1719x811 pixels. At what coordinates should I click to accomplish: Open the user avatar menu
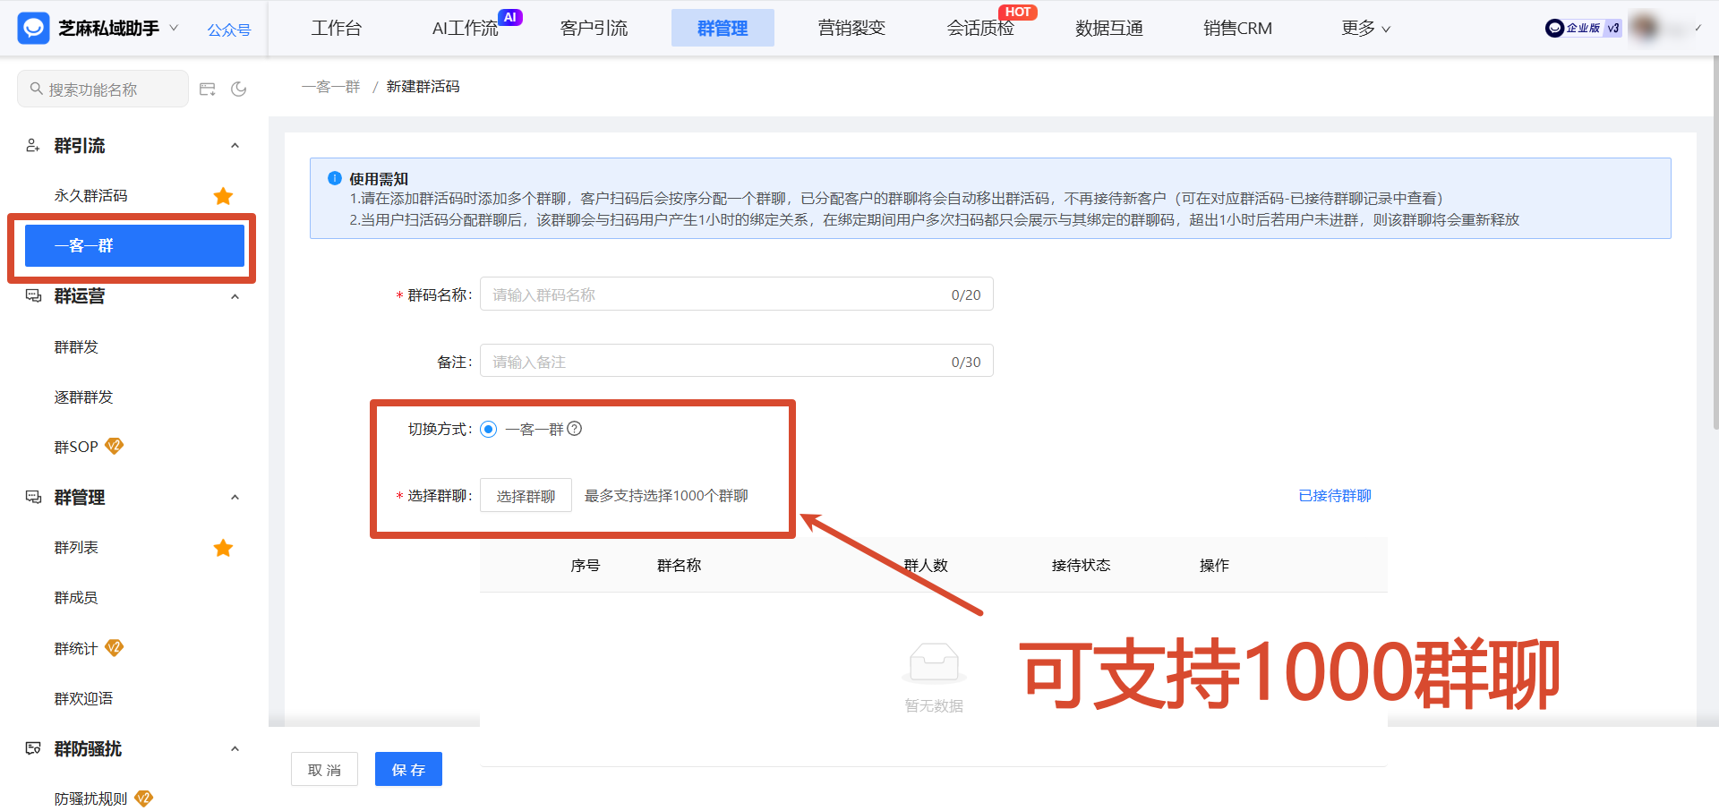[x=1644, y=27]
